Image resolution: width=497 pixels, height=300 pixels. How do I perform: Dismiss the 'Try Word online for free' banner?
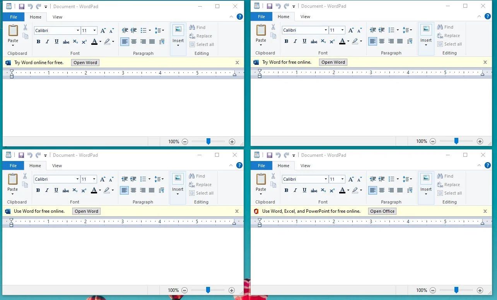coord(237,63)
